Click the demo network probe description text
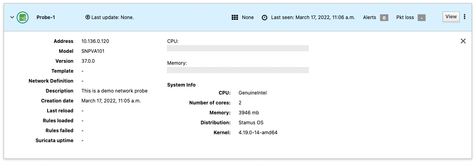The width and height of the screenshot is (476, 164). coord(114,91)
